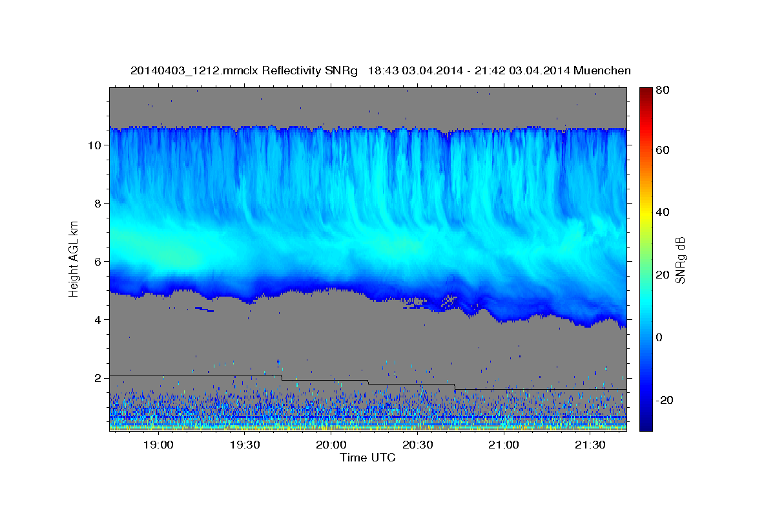Click the colorbar value 20

(663, 275)
